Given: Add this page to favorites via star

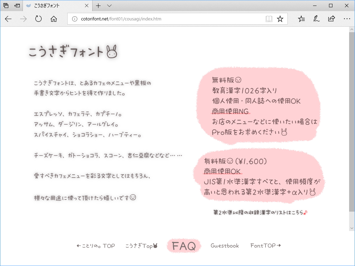Looking at the screenshot, I should pyautogui.click(x=280, y=19).
